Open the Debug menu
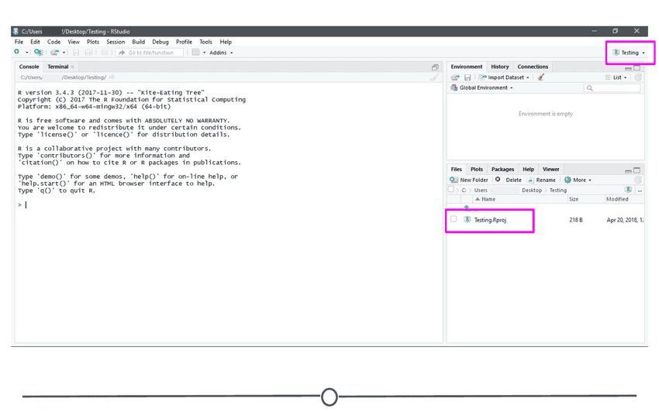 pyautogui.click(x=160, y=42)
